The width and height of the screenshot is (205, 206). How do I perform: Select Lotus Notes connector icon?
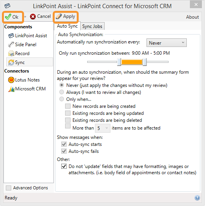pos(11,80)
